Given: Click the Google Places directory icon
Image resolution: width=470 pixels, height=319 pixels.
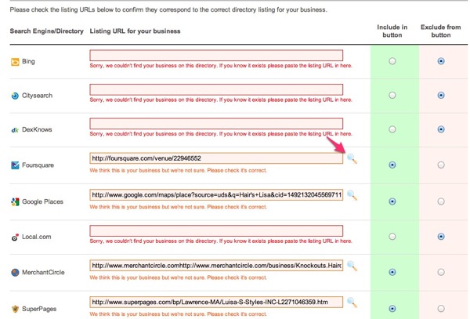Looking at the screenshot, I should [15, 201].
